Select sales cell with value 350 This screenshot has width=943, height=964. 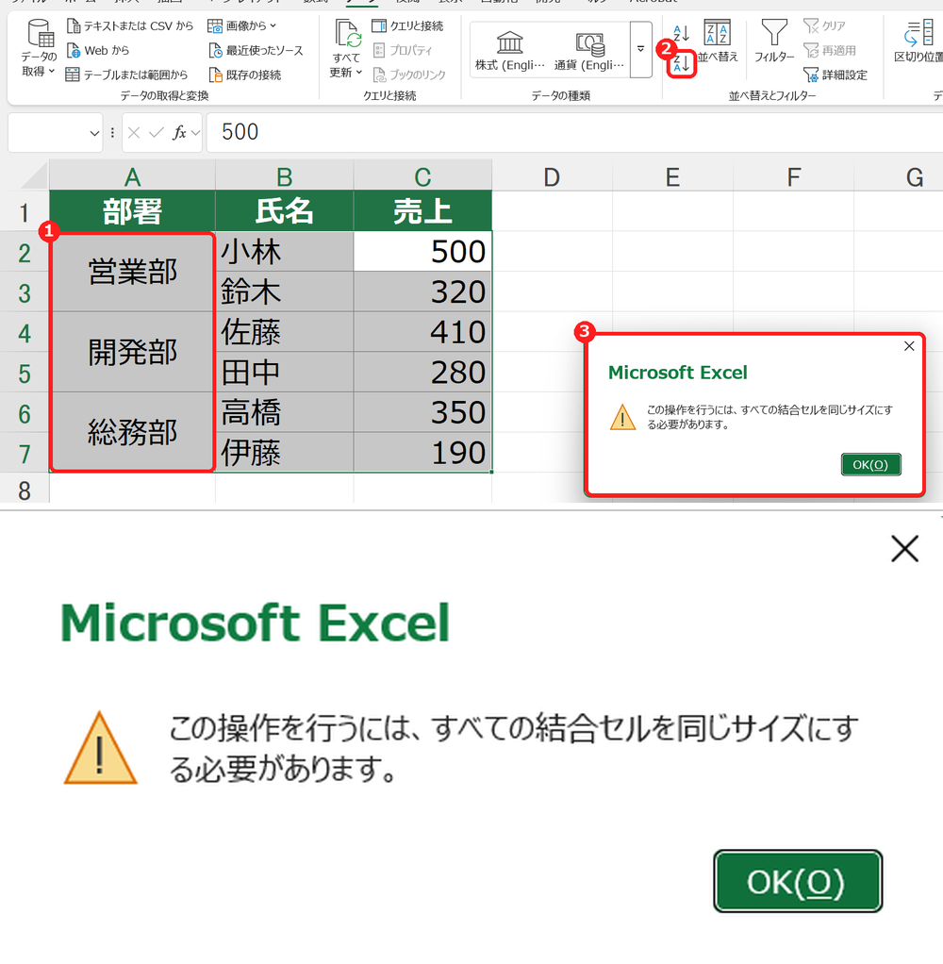pos(422,412)
